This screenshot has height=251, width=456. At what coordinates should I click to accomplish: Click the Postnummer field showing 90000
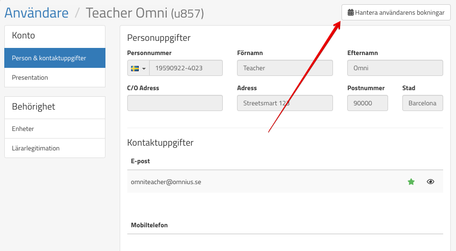(x=367, y=103)
